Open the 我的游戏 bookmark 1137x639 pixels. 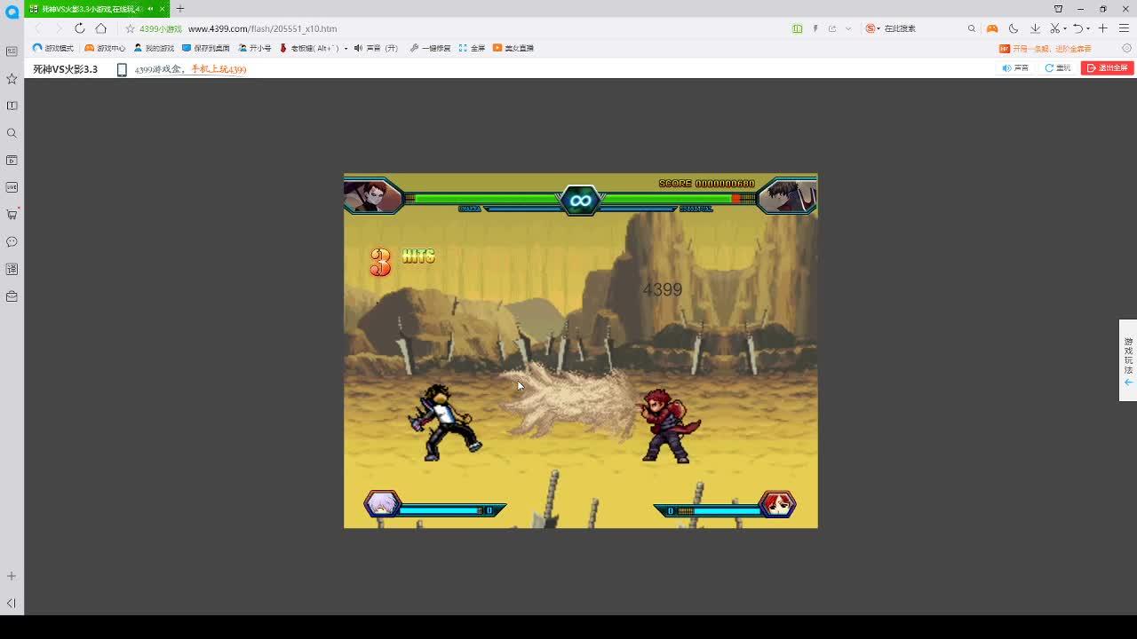[x=154, y=48]
